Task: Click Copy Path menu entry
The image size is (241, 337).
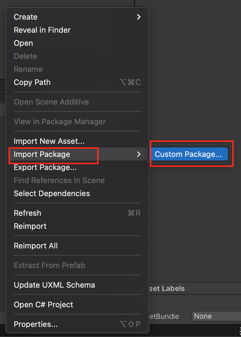Action: tap(32, 82)
